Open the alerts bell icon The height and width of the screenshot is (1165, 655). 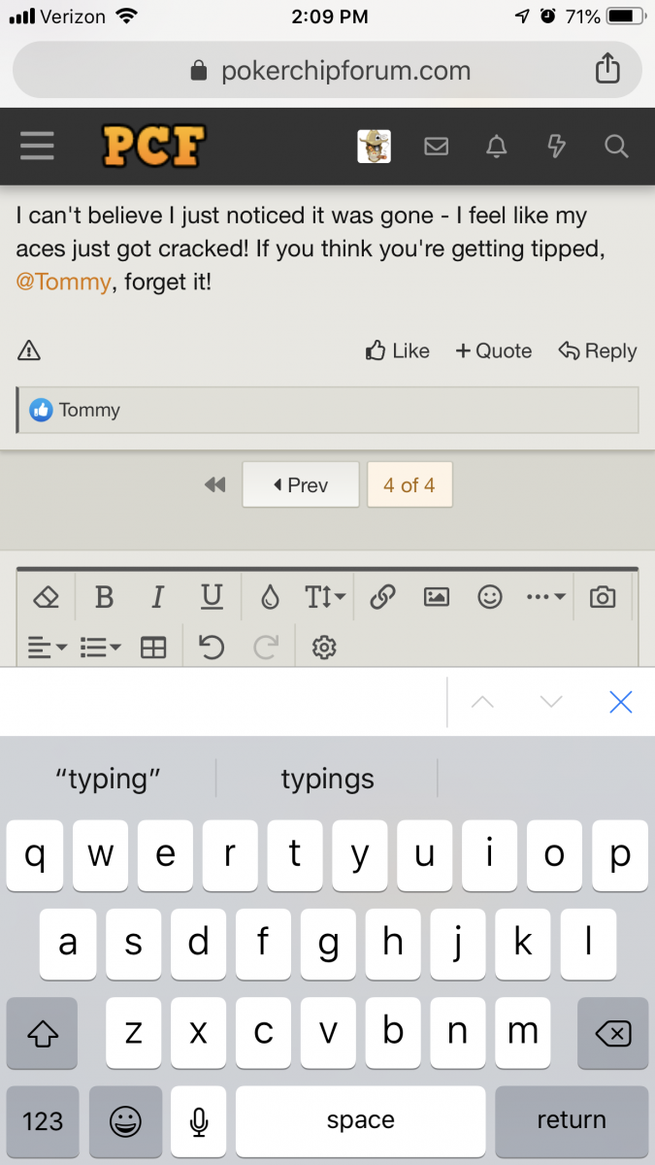496,147
